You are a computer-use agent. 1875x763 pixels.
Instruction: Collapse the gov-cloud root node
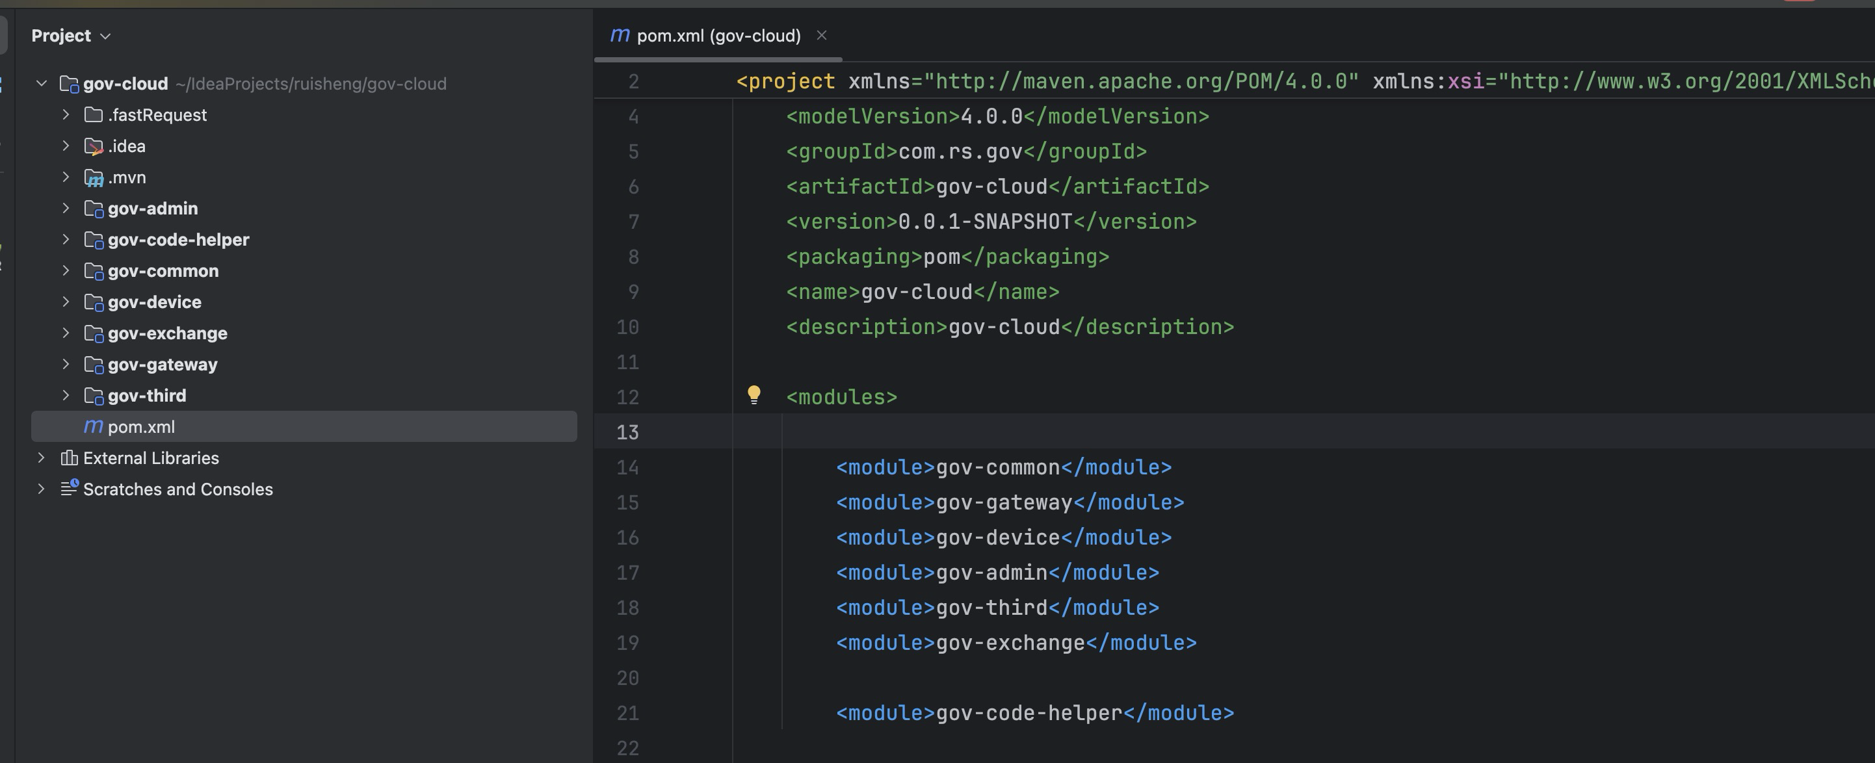click(x=42, y=84)
